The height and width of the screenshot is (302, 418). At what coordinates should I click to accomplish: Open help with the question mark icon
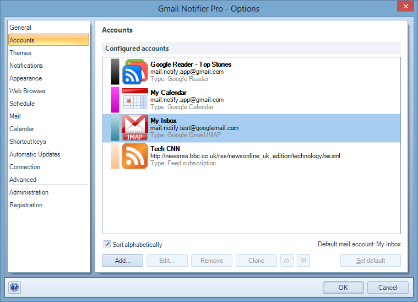14,287
